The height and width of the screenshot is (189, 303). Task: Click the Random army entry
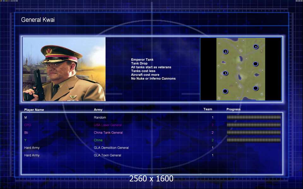coord(100,117)
